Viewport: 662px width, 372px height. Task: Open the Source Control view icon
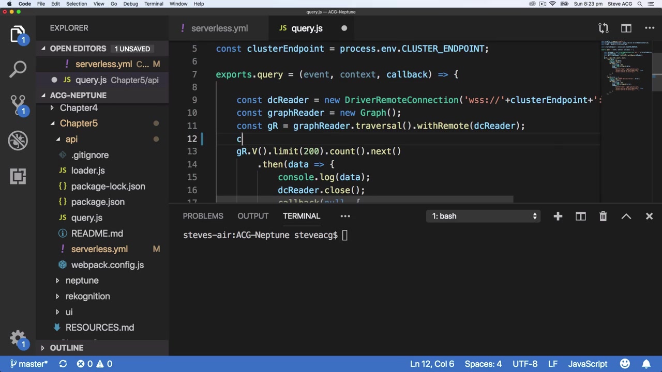click(x=18, y=105)
